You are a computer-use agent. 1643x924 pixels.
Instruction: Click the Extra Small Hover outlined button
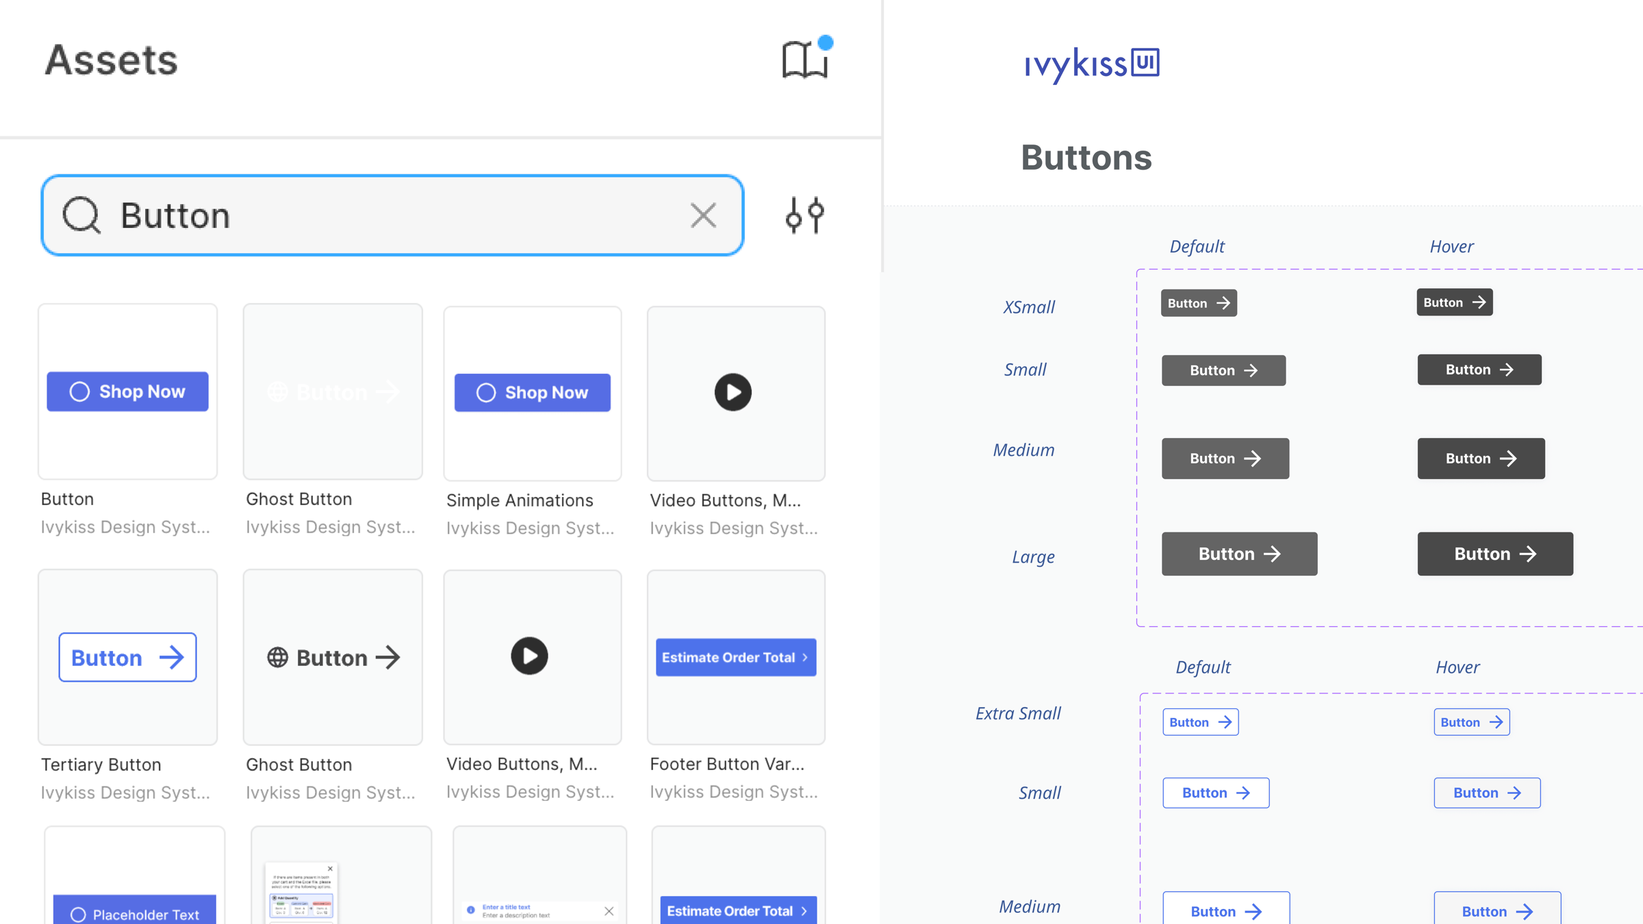[x=1472, y=722]
